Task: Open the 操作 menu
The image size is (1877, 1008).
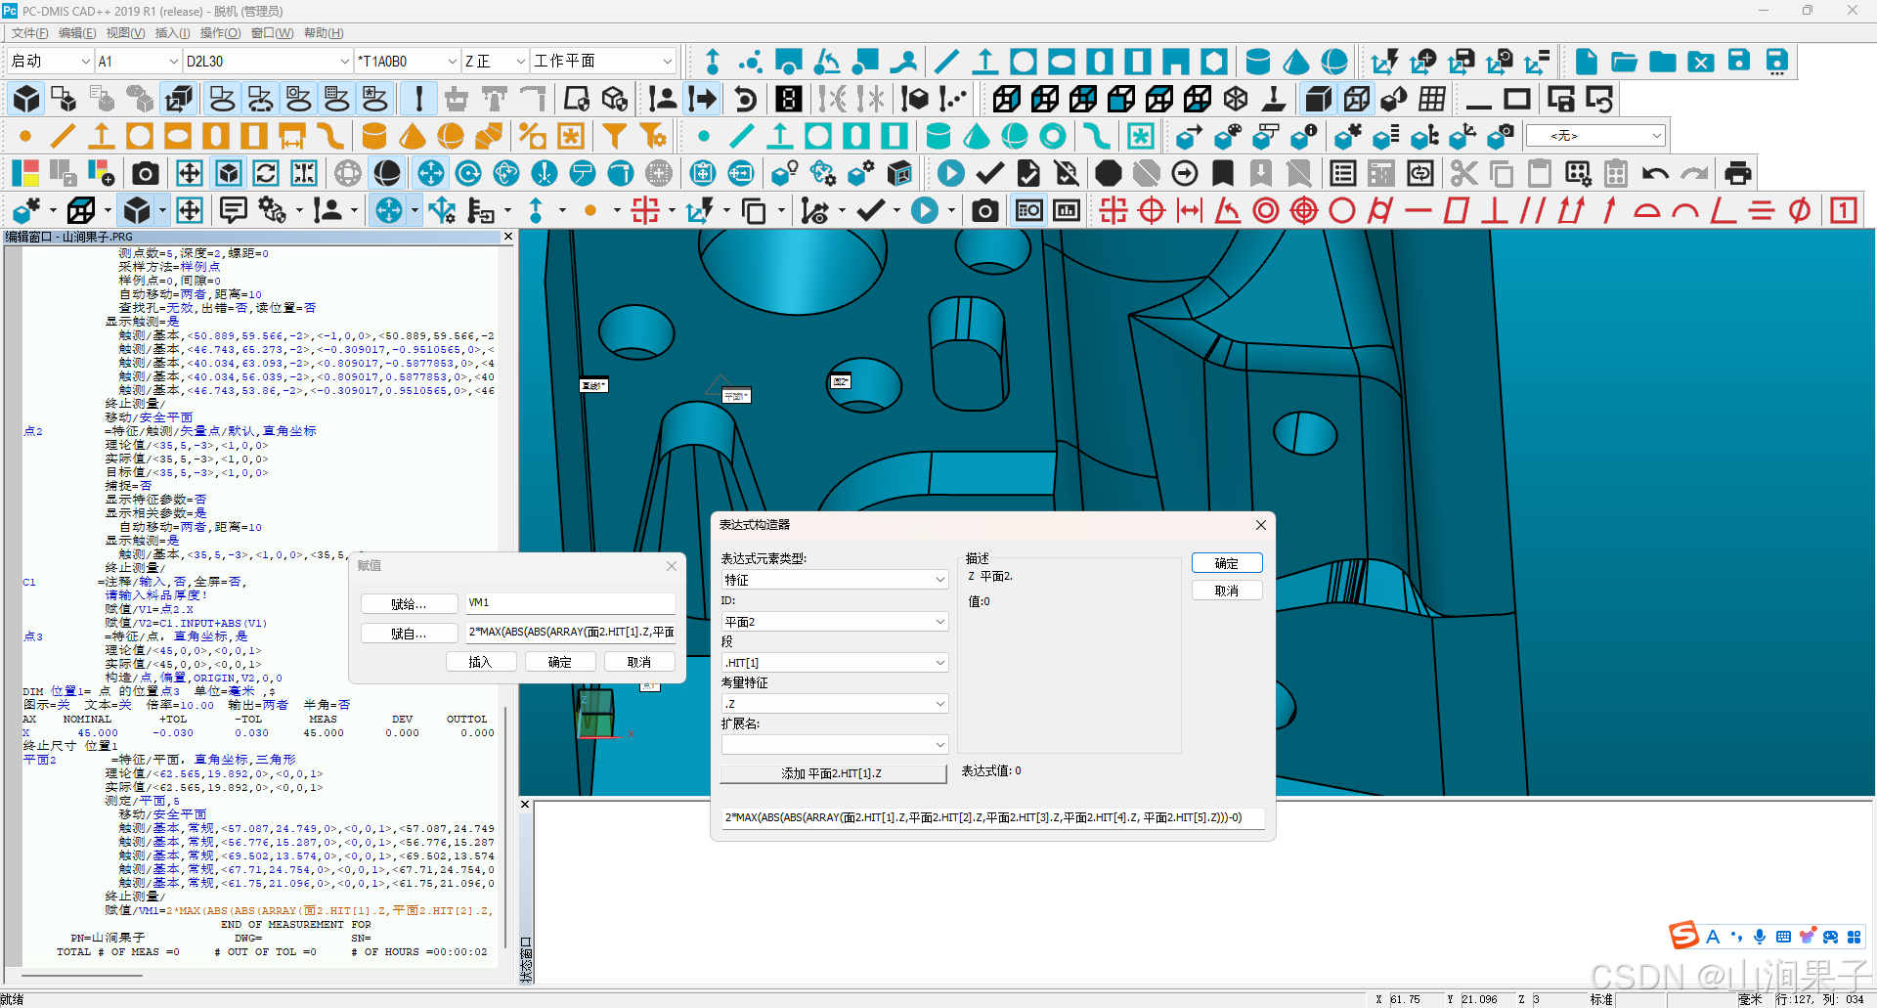Action: (x=220, y=33)
